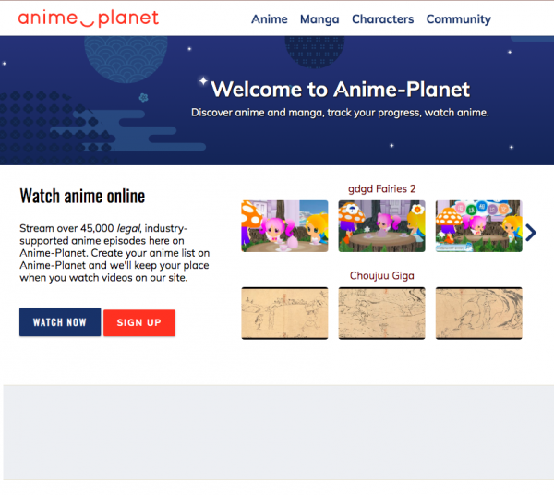Open the second Choujuu Giga thumbnail
Viewport: 554px width, 495px height.
click(381, 313)
